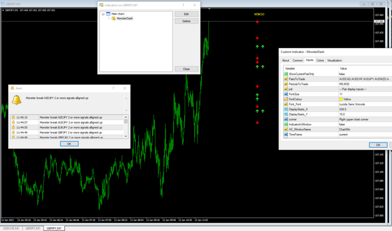392x231 pixels.
Task: Edit the DisplayStarts_Y value 15.0
Action: click(365, 114)
